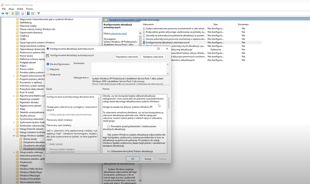The width and height of the screenshot is (310, 184).
Task: Sort list by the Stan column header
Action: coord(216,24)
